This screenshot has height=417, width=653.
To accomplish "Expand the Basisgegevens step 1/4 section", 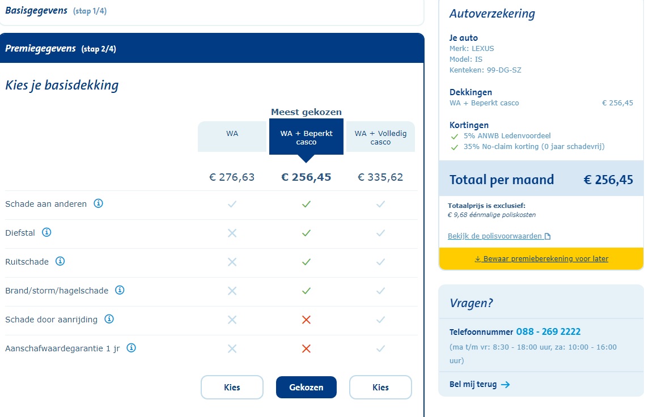I will (x=56, y=11).
